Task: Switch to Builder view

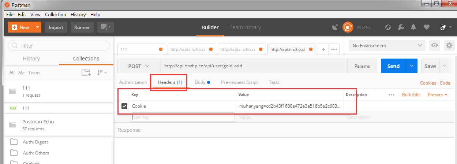Action: pyautogui.click(x=210, y=27)
